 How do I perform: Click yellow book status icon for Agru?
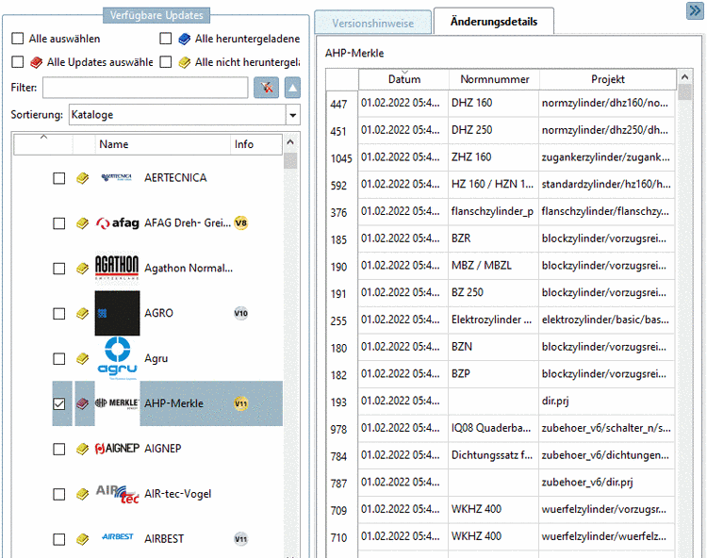pos(83,358)
